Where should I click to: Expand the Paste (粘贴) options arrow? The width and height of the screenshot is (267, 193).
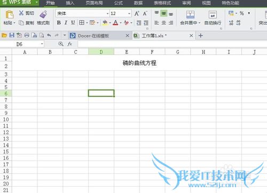click(x=14, y=23)
